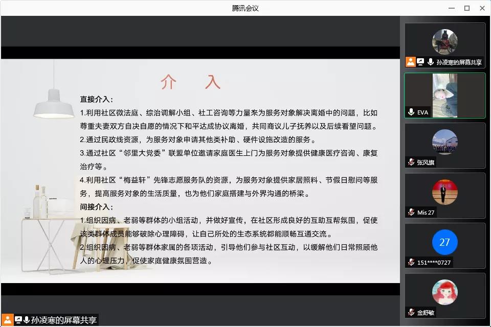Image resolution: width=491 pixels, height=327 pixels.
Task: Click microphone icon on 孙凌寒's participant tile
Action: pos(431,62)
